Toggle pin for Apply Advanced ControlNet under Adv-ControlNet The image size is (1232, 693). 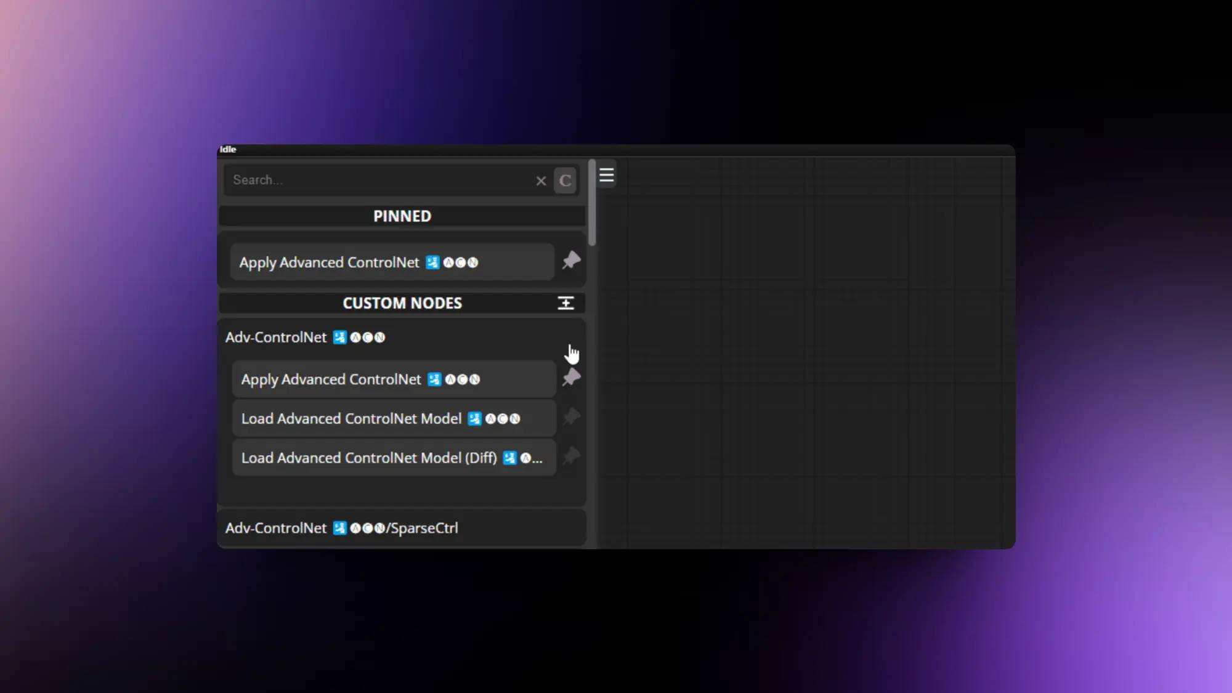point(571,378)
